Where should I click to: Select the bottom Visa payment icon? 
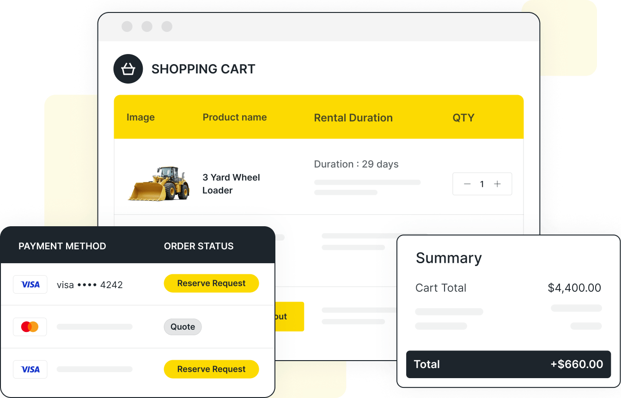(x=30, y=369)
